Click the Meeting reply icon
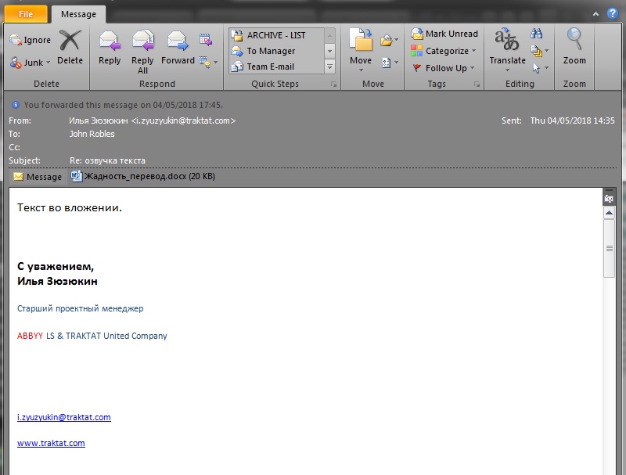 tap(206, 40)
